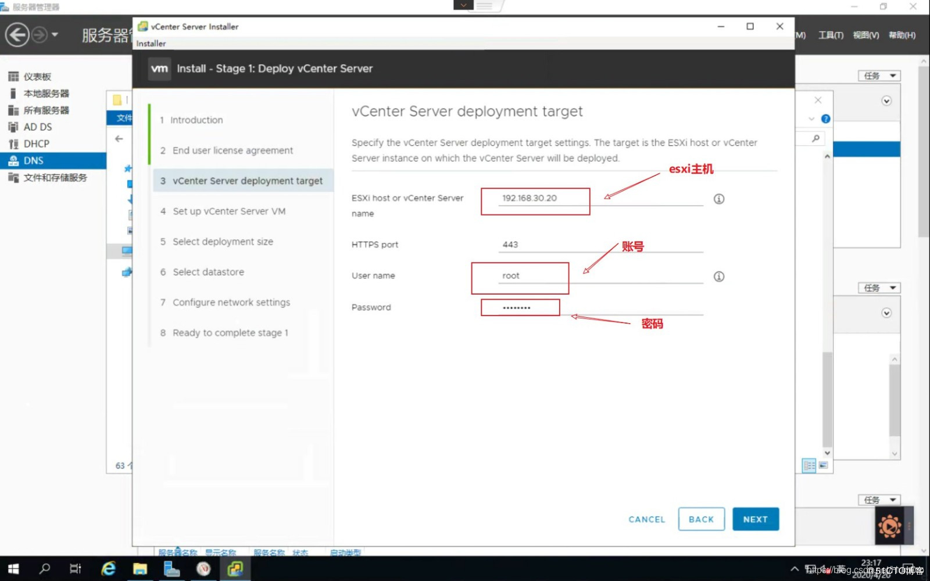Go to step 1 Introduction
Screen dimensions: 930x581
tap(191, 120)
